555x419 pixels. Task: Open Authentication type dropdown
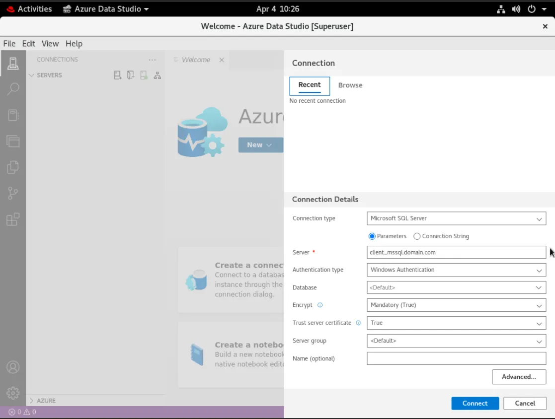tap(456, 270)
